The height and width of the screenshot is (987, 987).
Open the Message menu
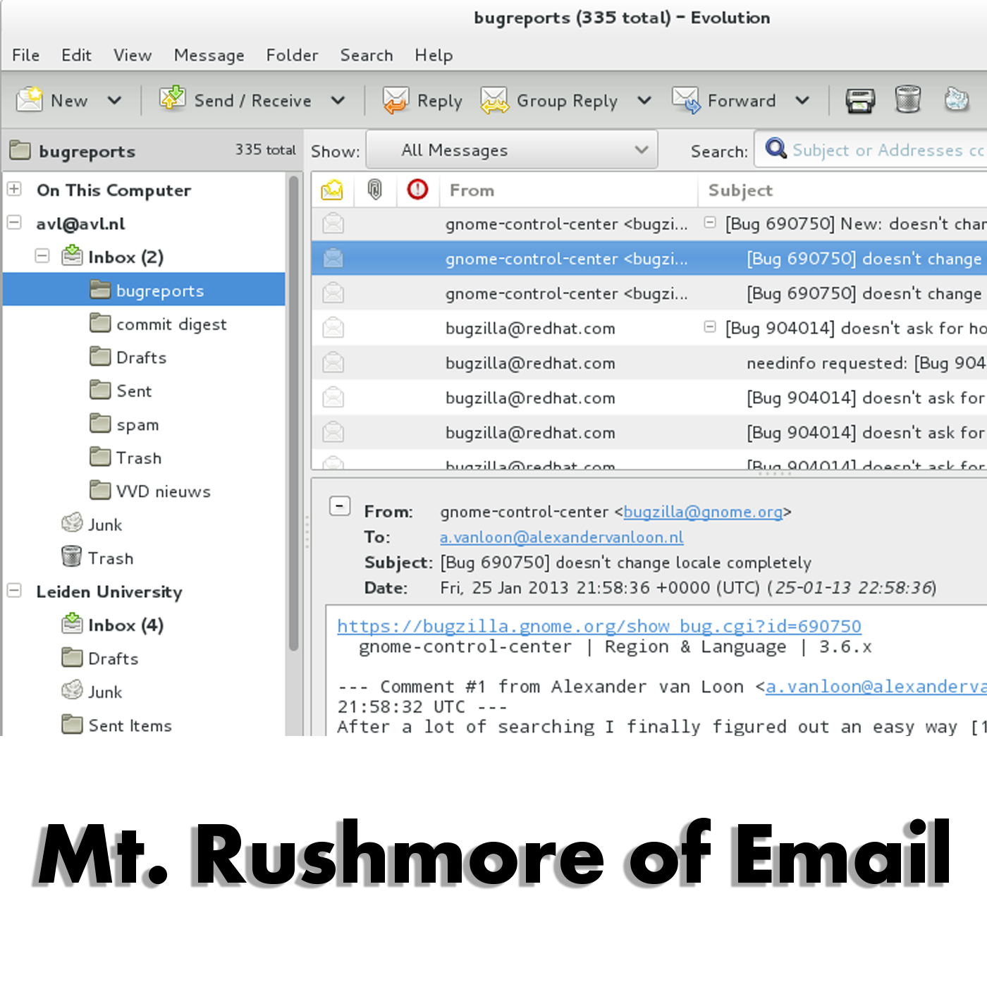[209, 55]
